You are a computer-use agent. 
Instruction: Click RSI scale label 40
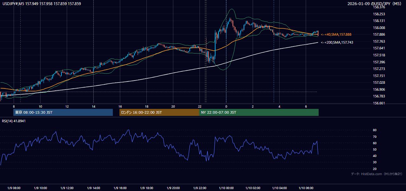click(x=375, y=156)
